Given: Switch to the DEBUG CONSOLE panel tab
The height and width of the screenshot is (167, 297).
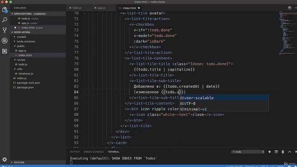Looking at the screenshot, I should 94,152.
